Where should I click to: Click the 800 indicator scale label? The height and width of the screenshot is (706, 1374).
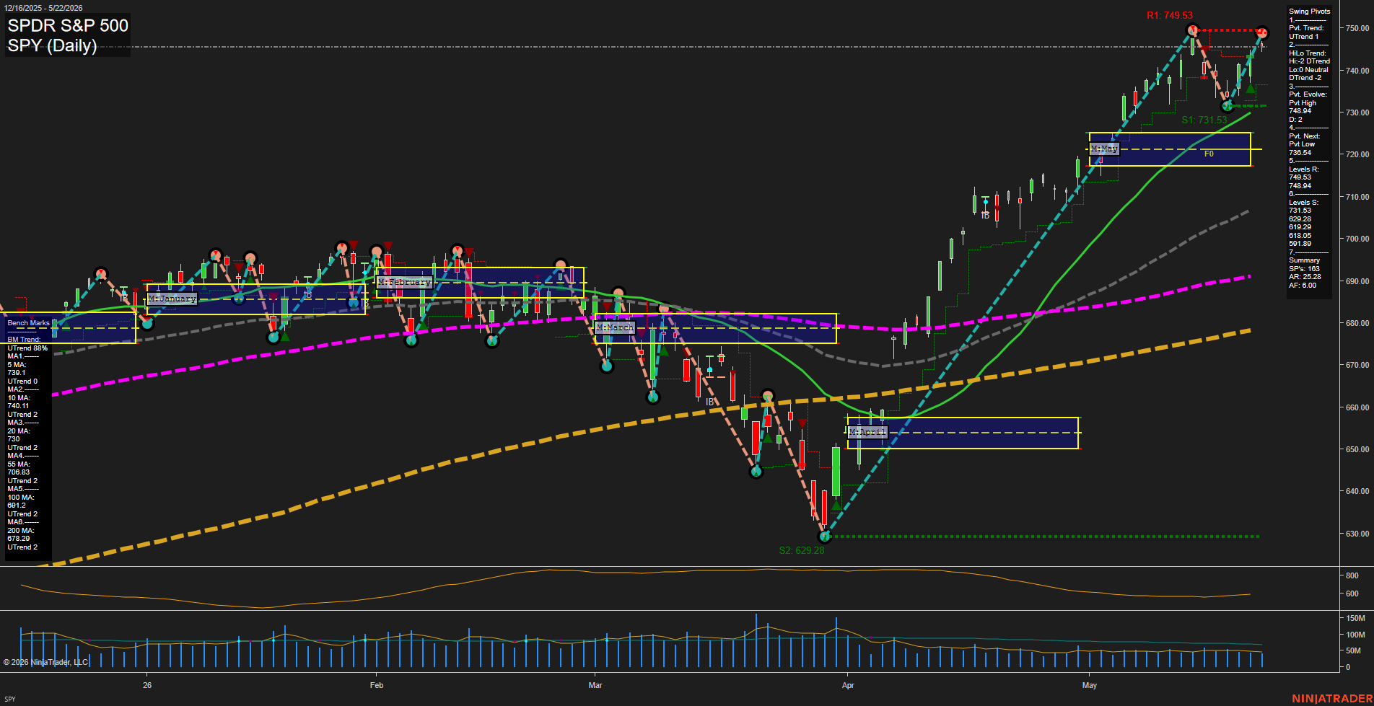click(x=1352, y=575)
